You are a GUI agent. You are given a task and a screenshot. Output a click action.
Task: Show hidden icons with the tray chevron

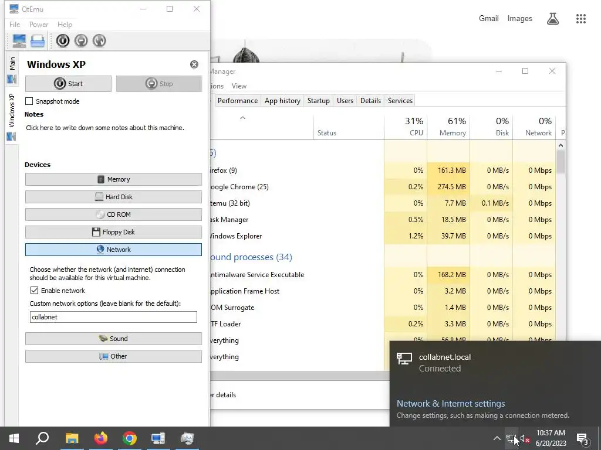coord(497,438)
